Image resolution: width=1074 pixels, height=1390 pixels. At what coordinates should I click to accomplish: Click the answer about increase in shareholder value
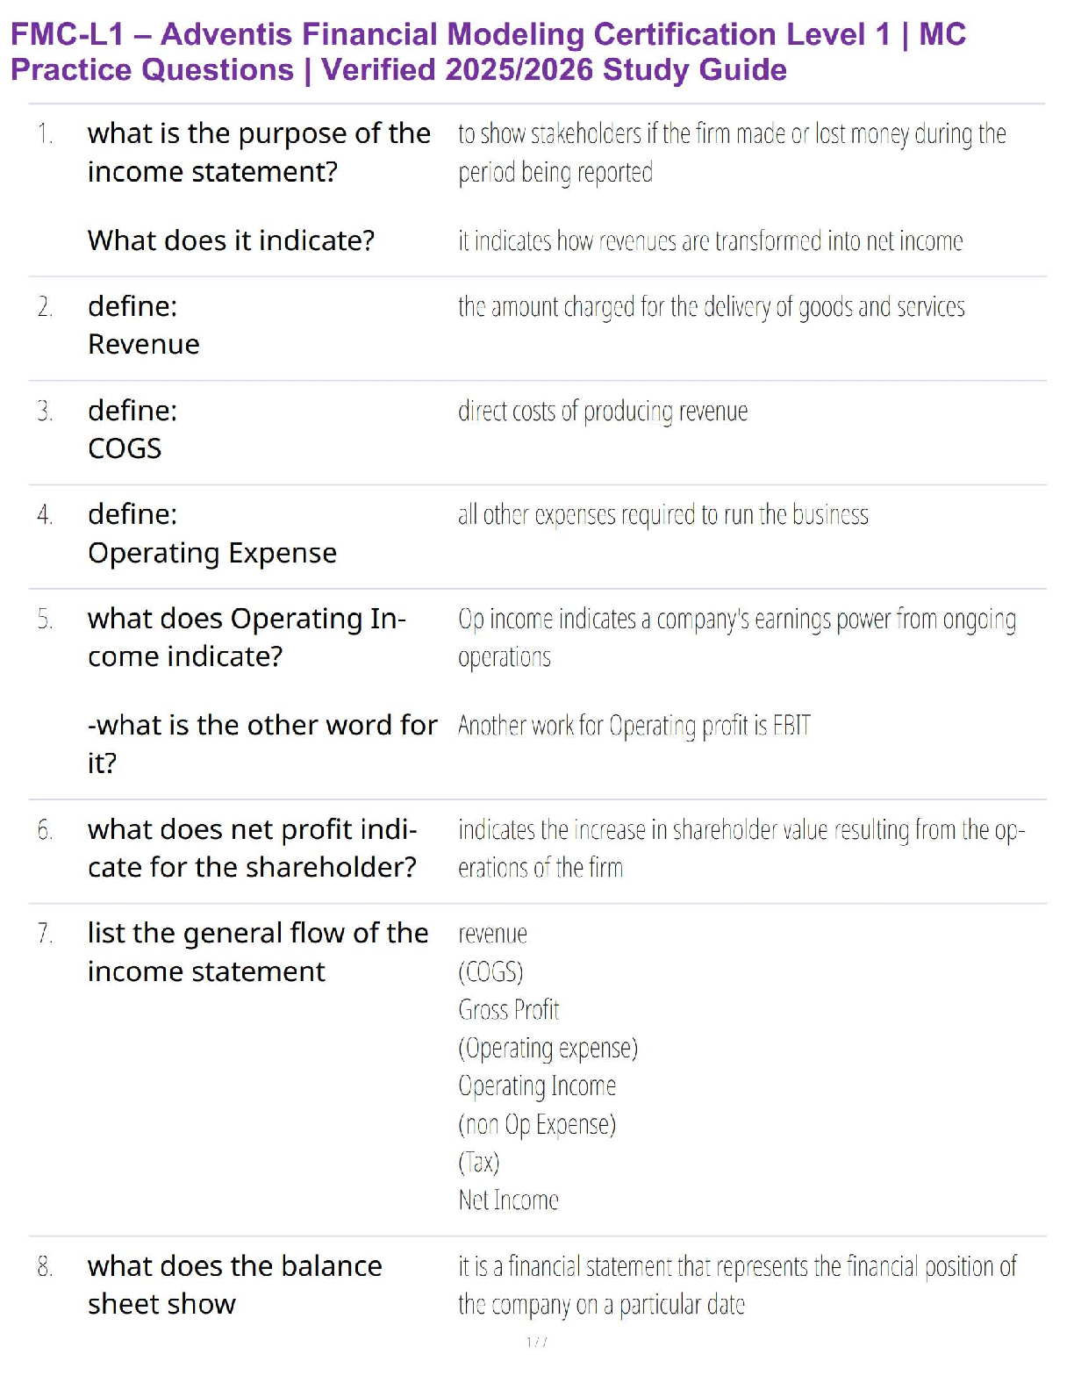(x=741, y=849)
